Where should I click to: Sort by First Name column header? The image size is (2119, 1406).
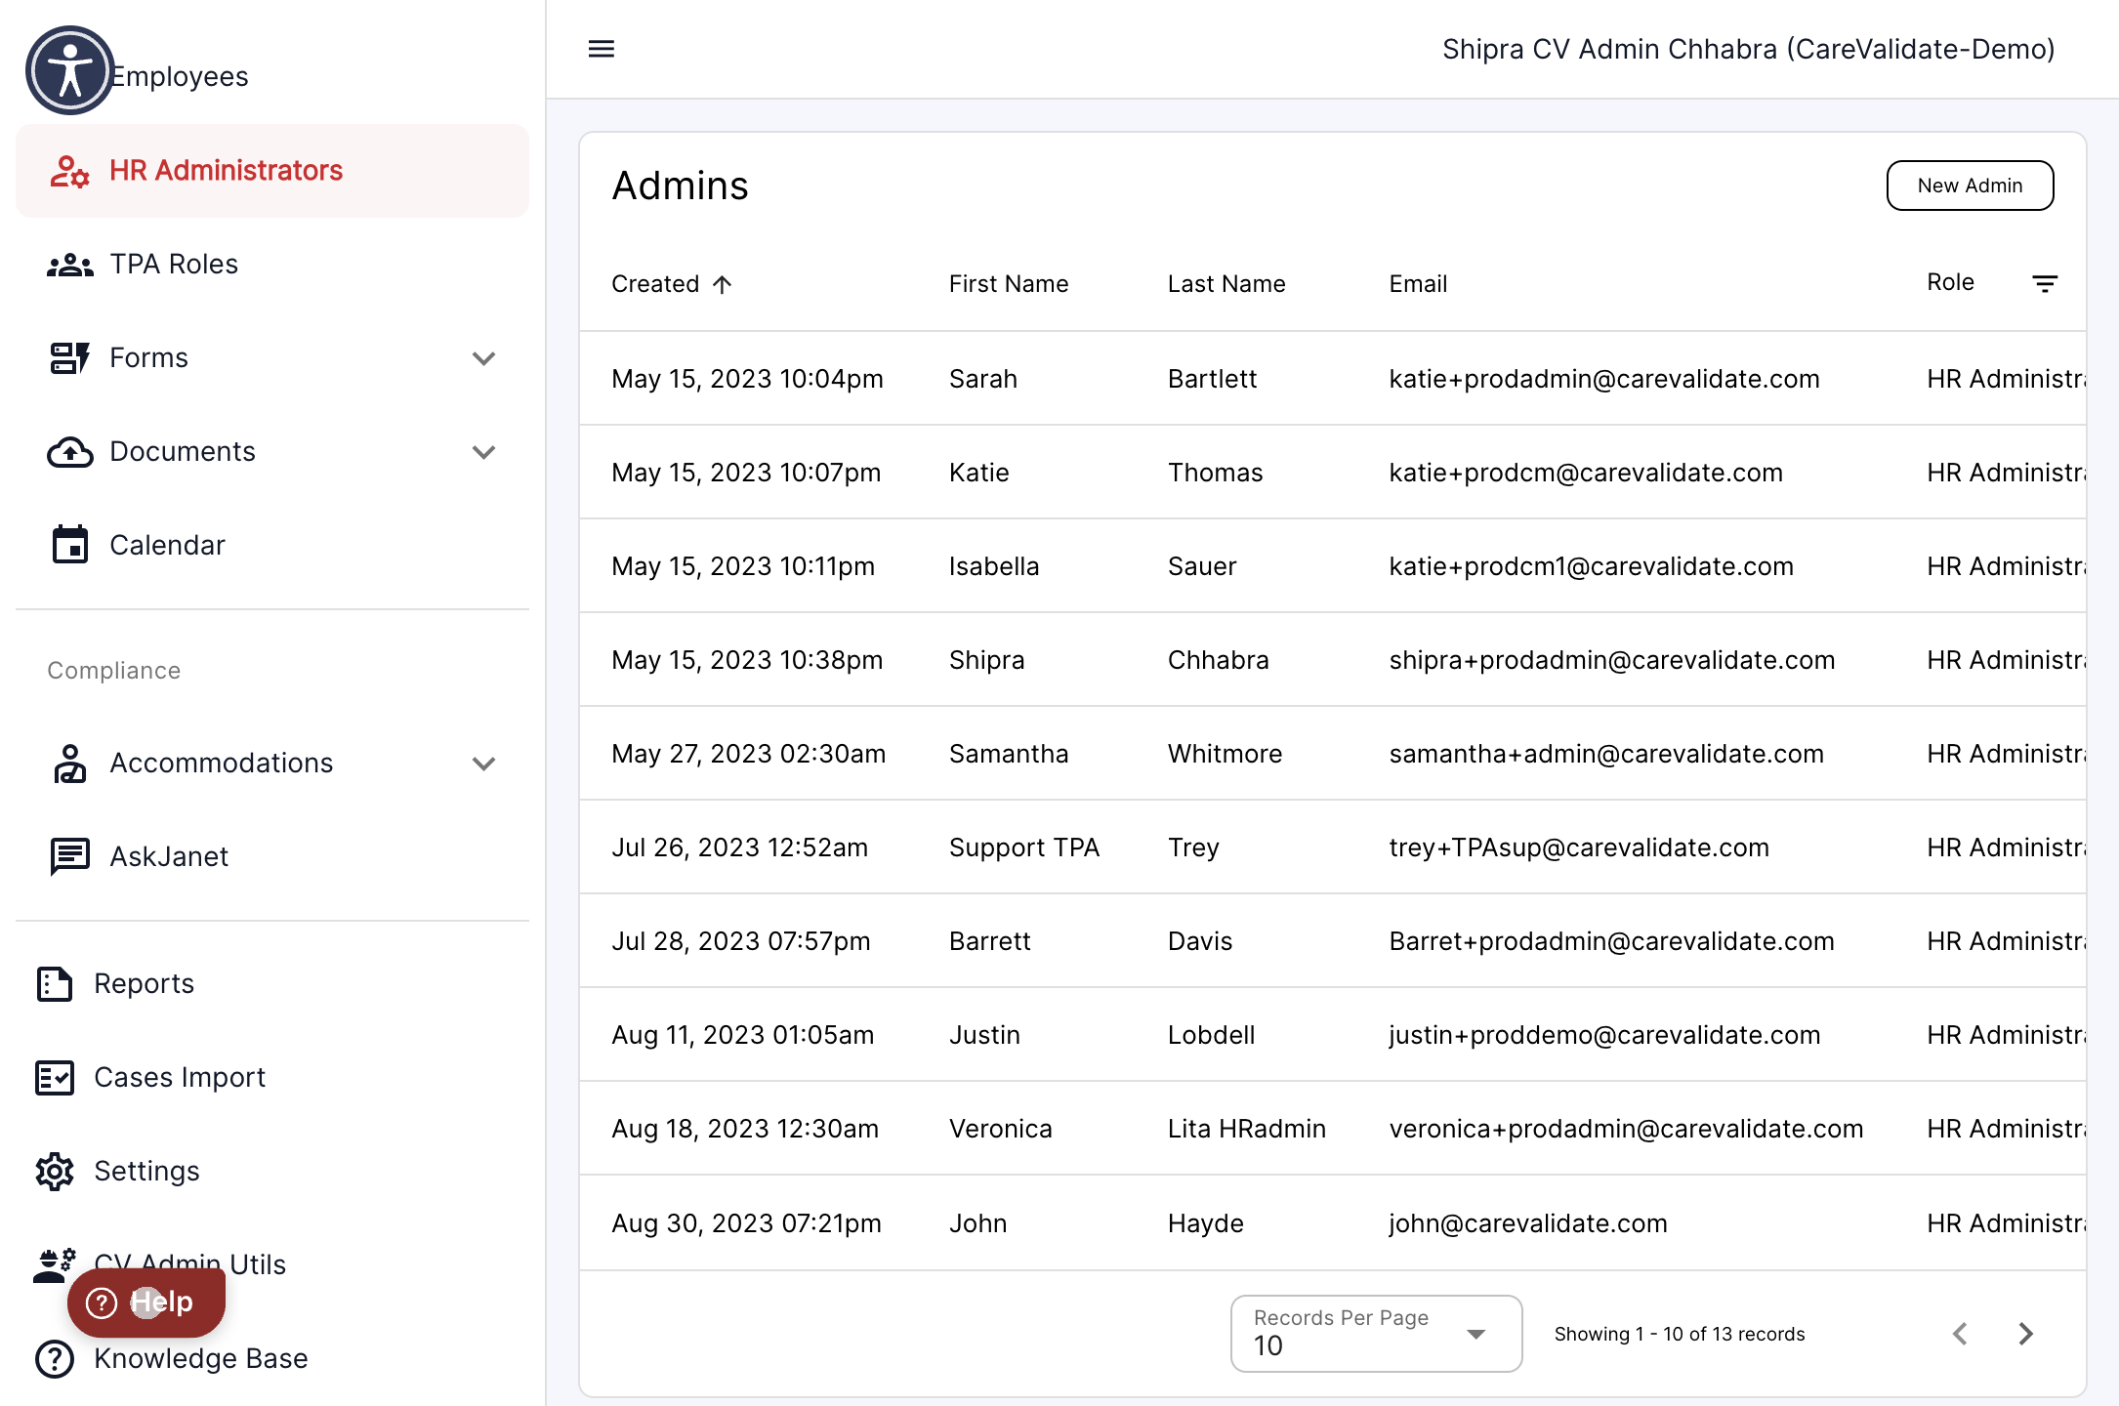point(1009,284)
